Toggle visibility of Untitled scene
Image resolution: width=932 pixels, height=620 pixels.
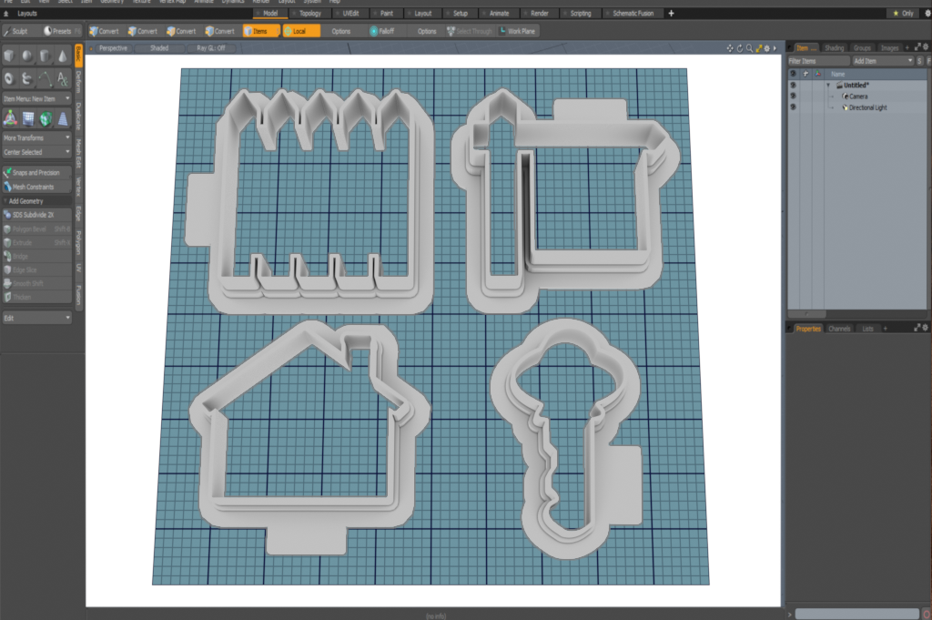(x=793, y=85)
